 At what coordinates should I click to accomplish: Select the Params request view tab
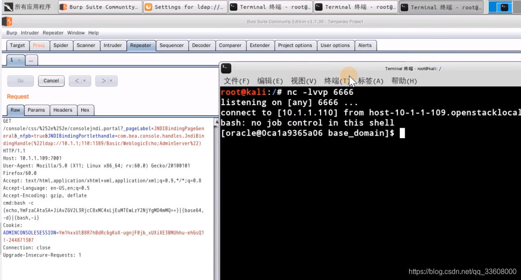point(36,110)
